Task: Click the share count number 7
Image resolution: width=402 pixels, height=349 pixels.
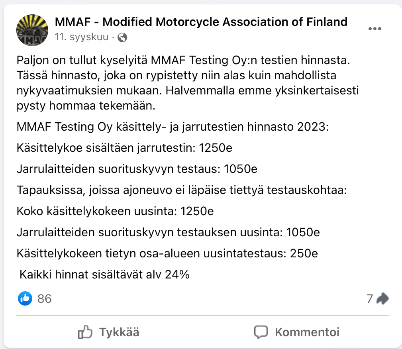Action: [x=369, y=298]
